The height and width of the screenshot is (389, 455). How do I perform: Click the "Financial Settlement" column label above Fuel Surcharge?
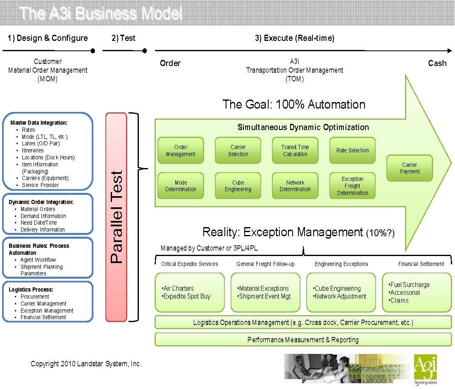tap(421, 264)
